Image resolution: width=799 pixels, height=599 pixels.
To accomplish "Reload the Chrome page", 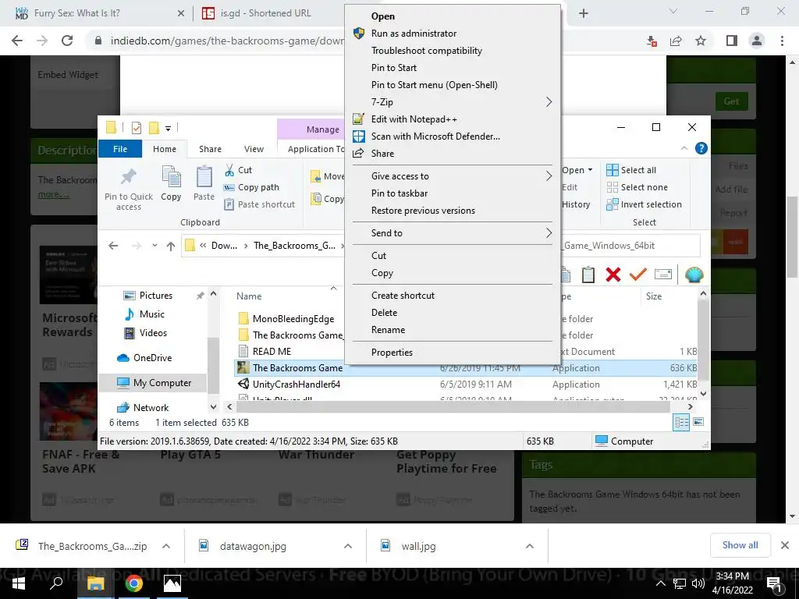I will point(67,41).
